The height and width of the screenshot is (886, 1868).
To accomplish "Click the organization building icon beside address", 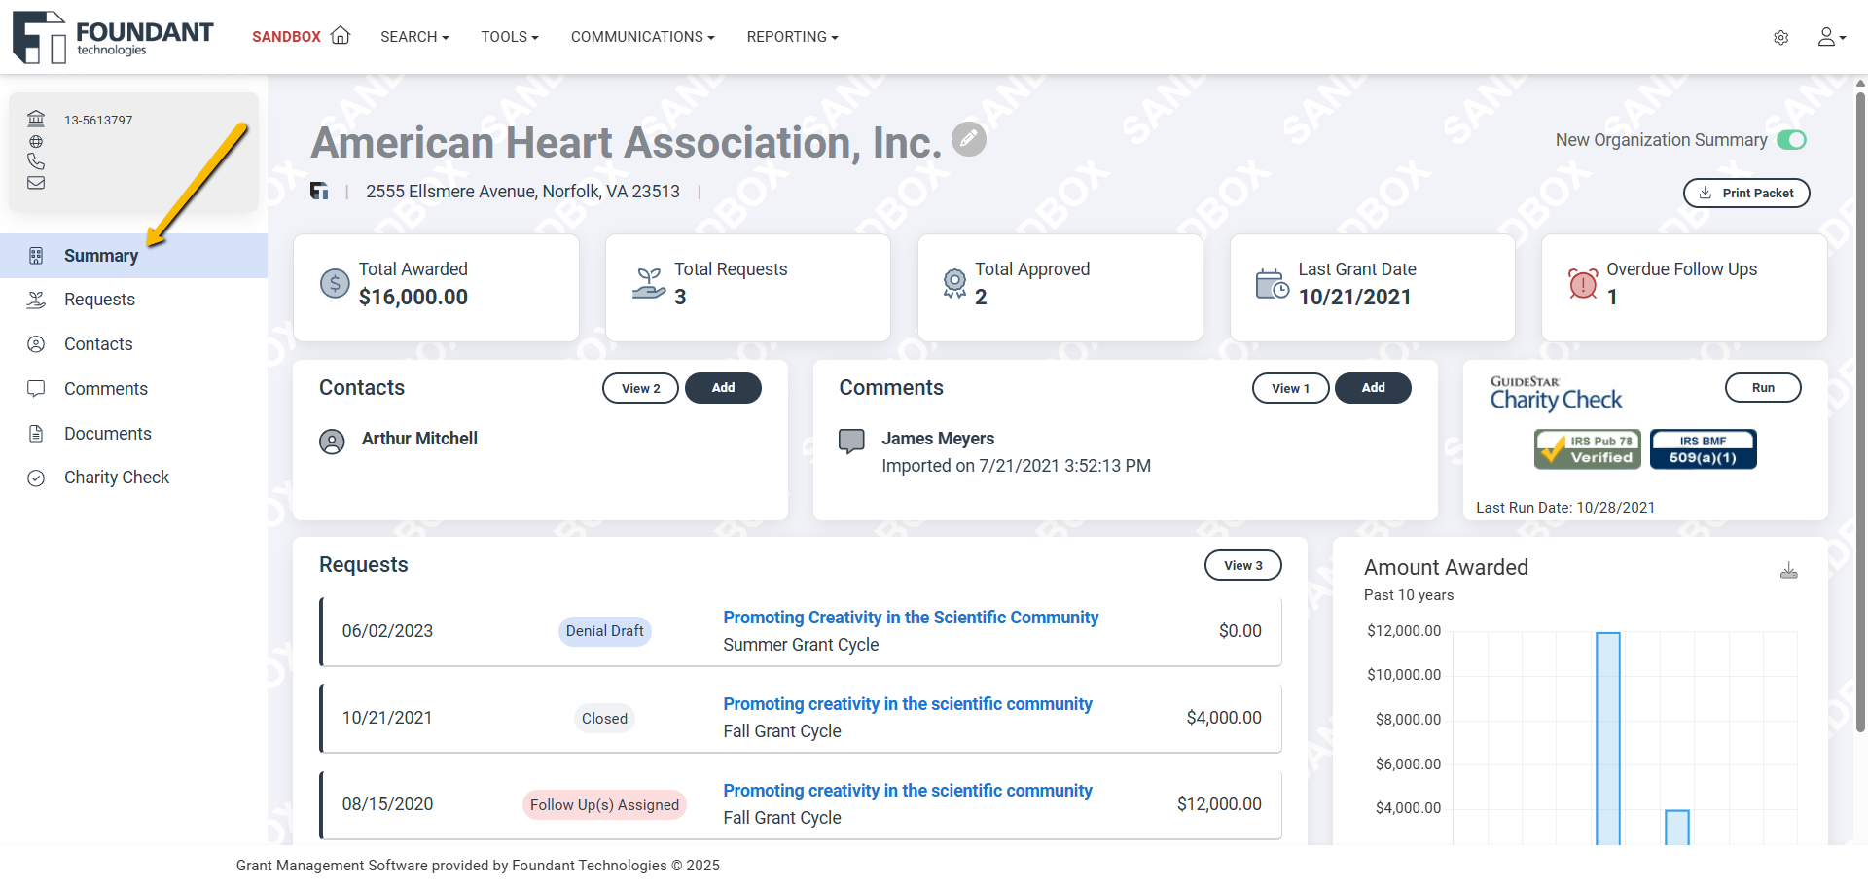I will click(319, 191).
